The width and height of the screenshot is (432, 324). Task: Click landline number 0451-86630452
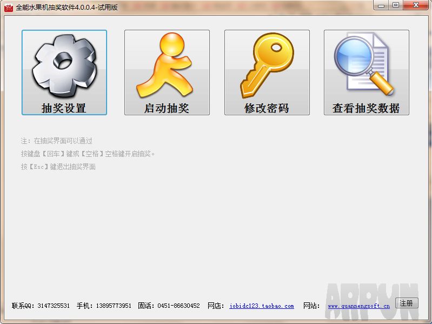[178, 306]
